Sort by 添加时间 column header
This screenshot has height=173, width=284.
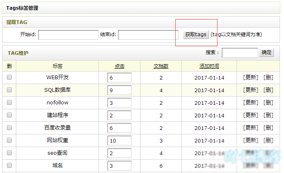[x=209, y=66]
